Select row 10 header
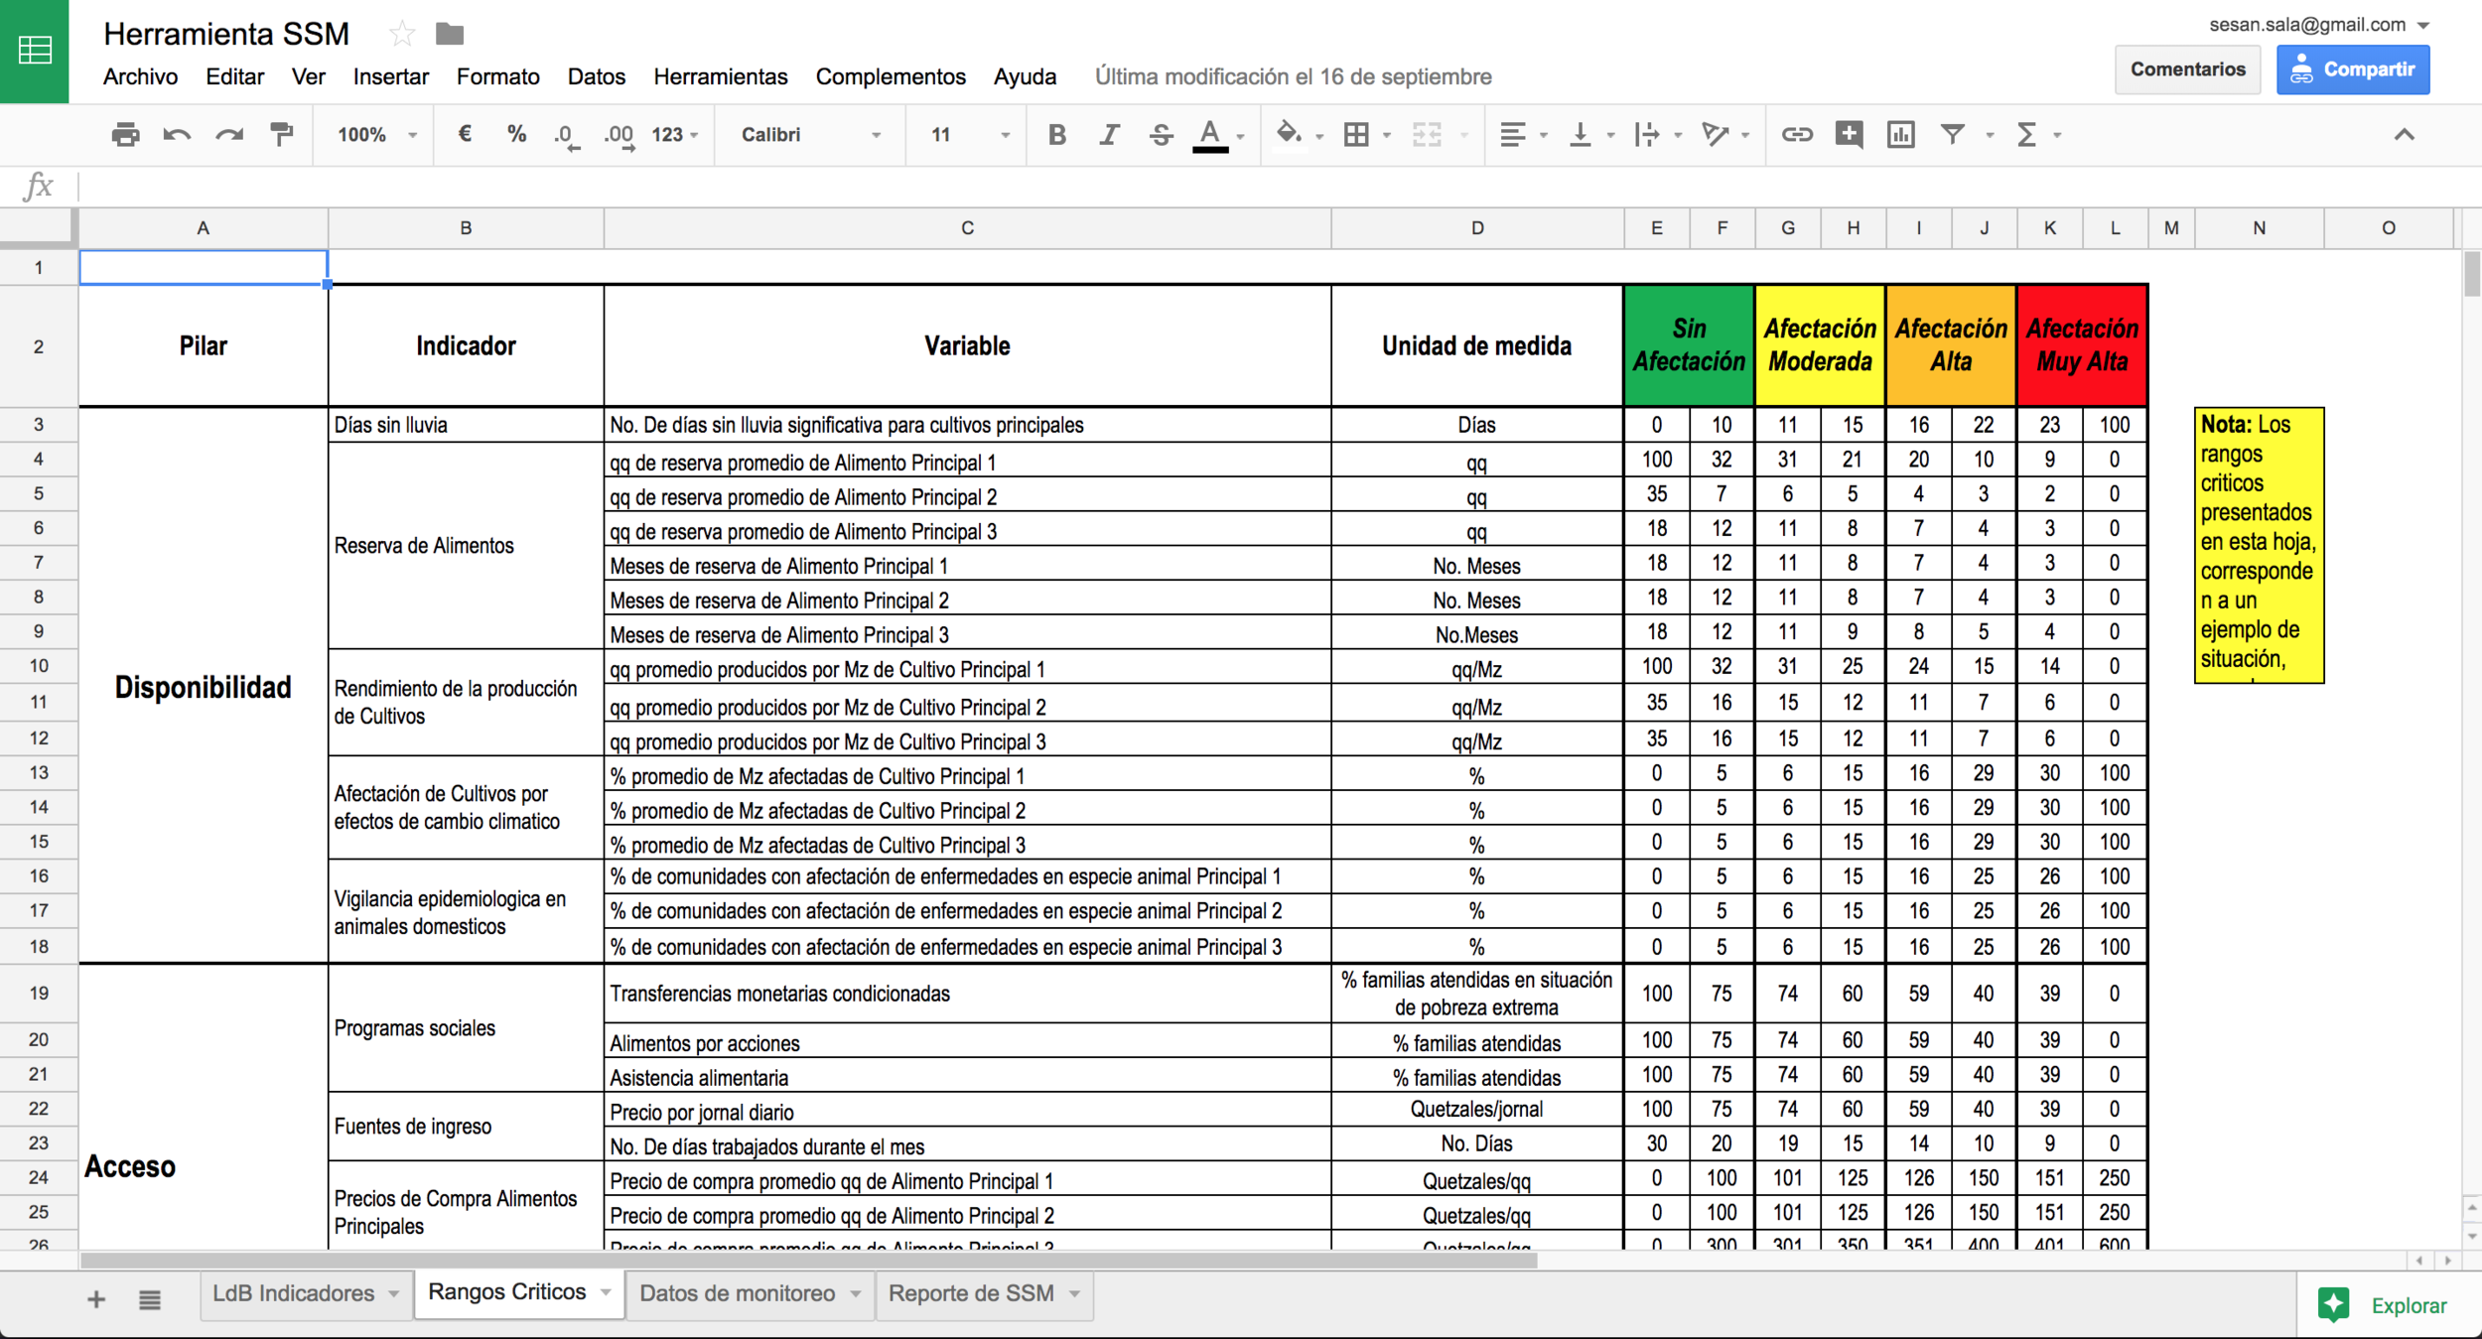This screenshot has height=1339, width=2482. point(39,666)
